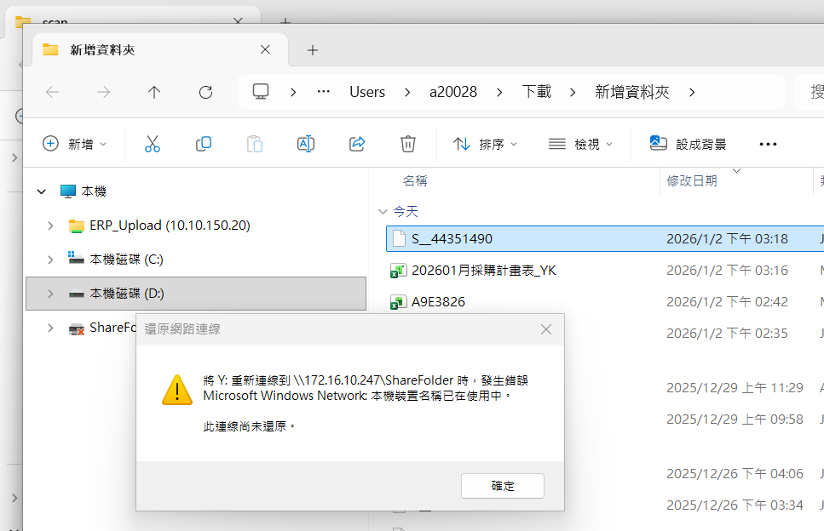Screen dimensions: 824x531
Task: Click the Cut scissors icon
Action: point(153,144)
